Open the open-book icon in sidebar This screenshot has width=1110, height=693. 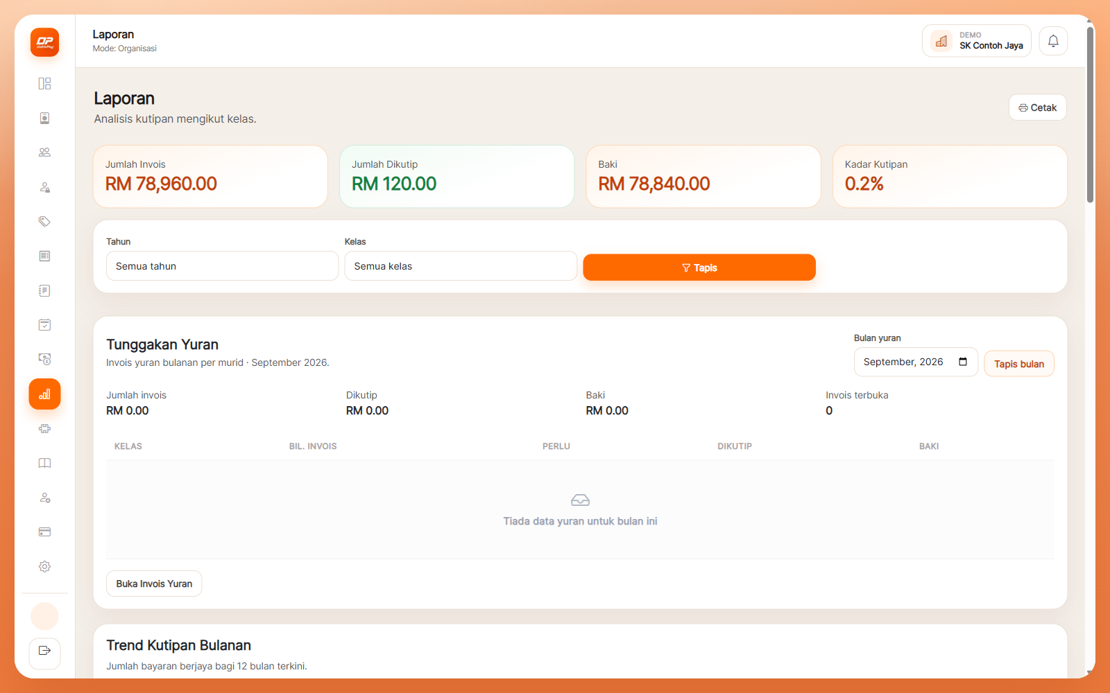(44, 463)
